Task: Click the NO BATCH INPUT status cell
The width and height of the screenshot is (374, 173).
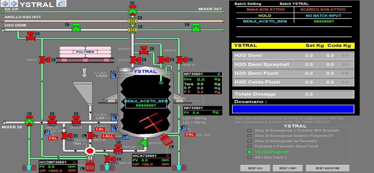Action: [323, 16]
